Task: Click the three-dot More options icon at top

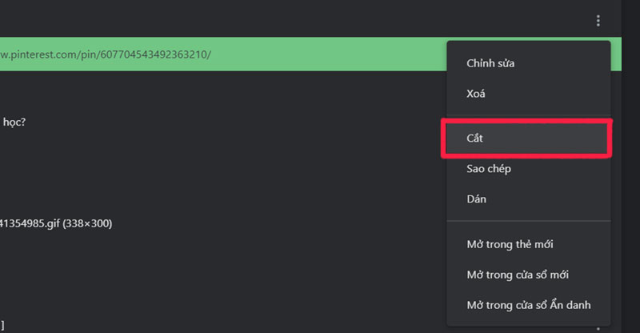Action: [598, 21]
